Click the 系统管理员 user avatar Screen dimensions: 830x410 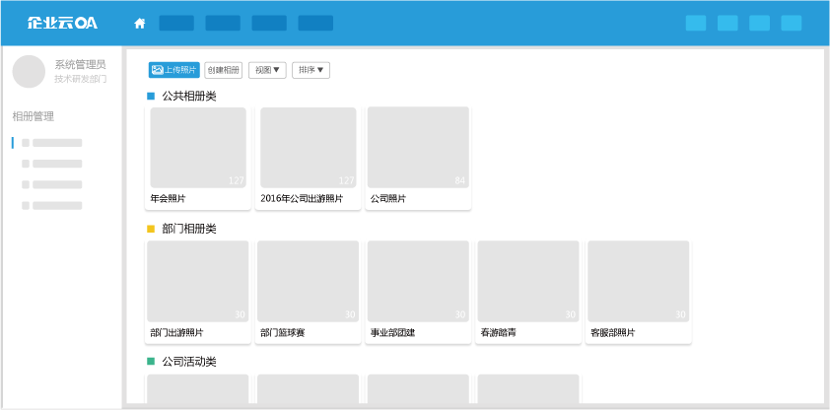(x=29, y=71)
